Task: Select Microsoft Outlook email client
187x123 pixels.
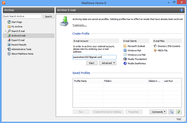Action: [x=134, y=46]
